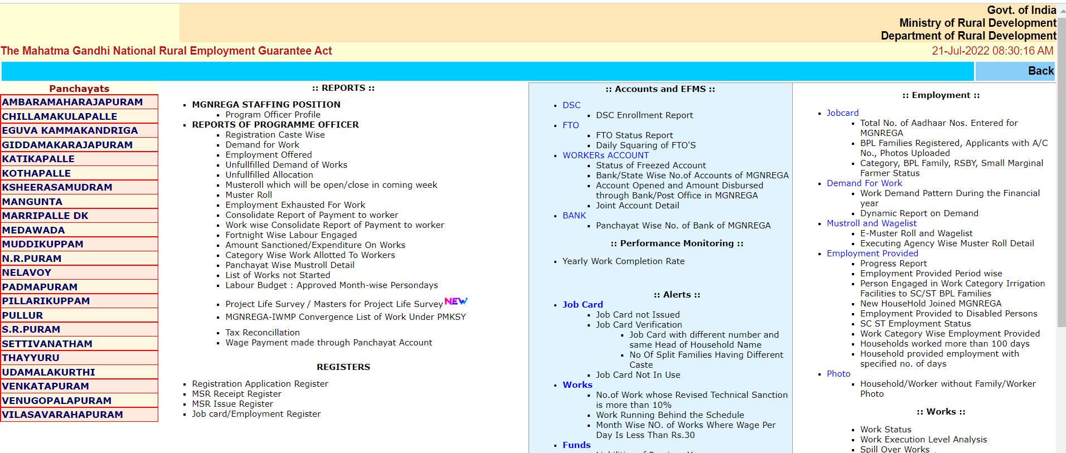Click the Back link
Viewport: 1066px width, 453px height.
tap(1040, 71)
